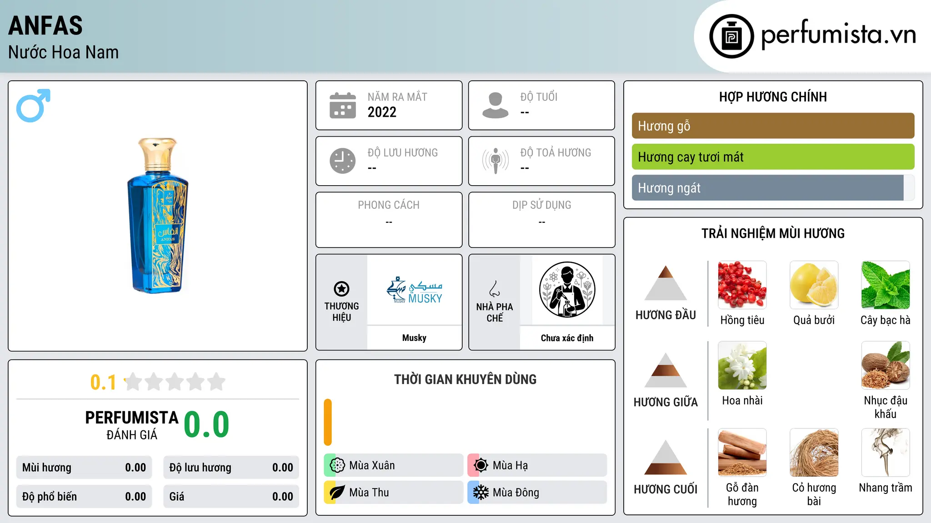
Task: Click the Cỏ hương bài vetiver image
Action: [x=814, y=453]
